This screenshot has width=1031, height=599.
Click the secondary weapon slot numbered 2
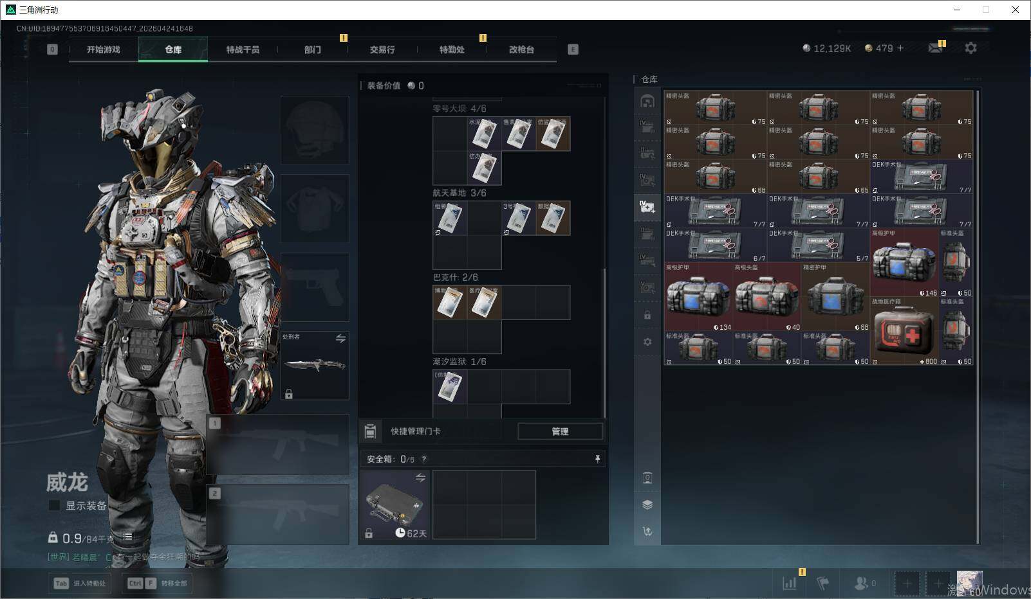(278, 515)
